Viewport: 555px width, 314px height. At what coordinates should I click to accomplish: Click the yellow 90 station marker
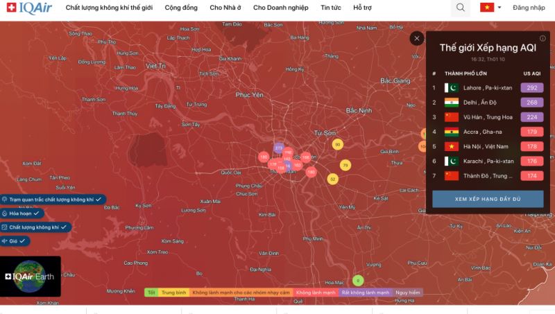[338, 144]
